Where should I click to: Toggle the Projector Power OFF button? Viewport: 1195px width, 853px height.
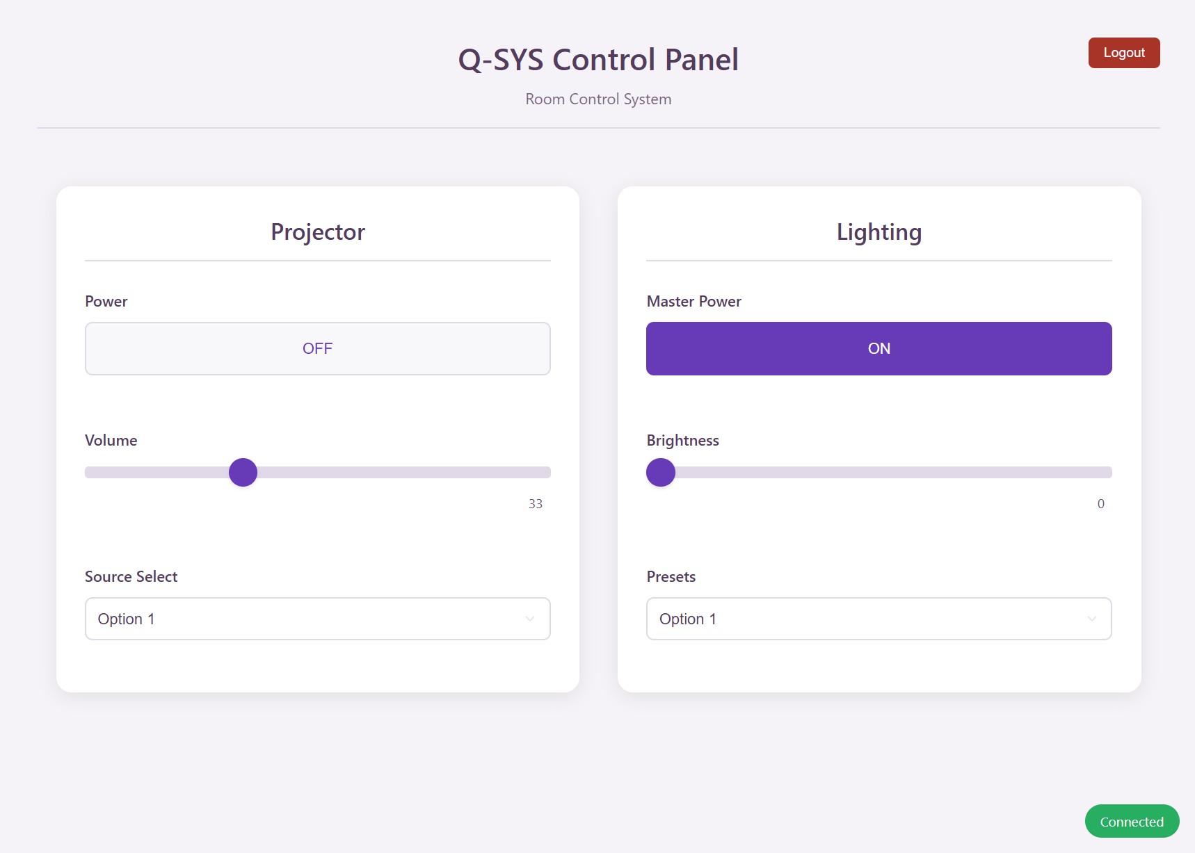coord(317,348)
